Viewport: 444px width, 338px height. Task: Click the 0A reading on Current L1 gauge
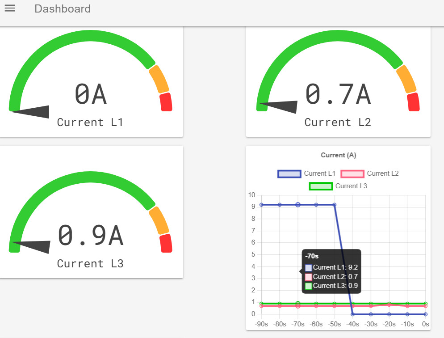coord(91,95)
